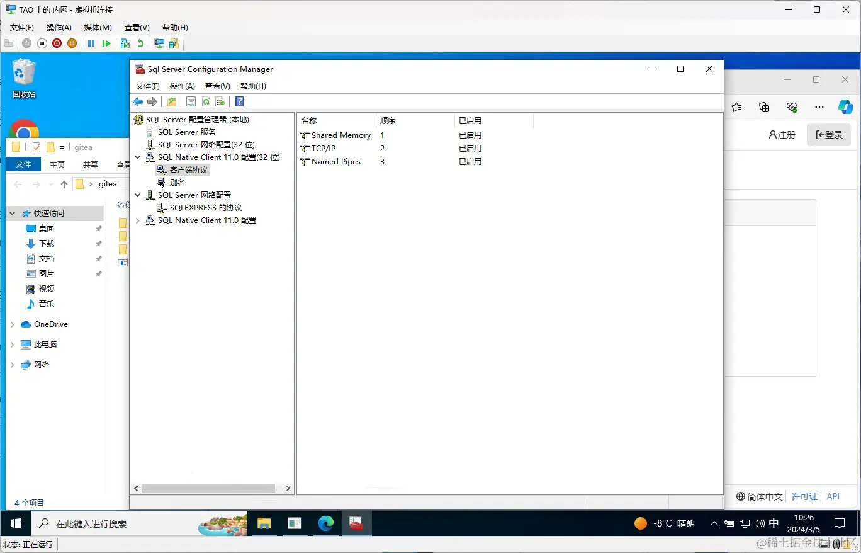Refresh the view in Configuration Manager toolbar

206,101
